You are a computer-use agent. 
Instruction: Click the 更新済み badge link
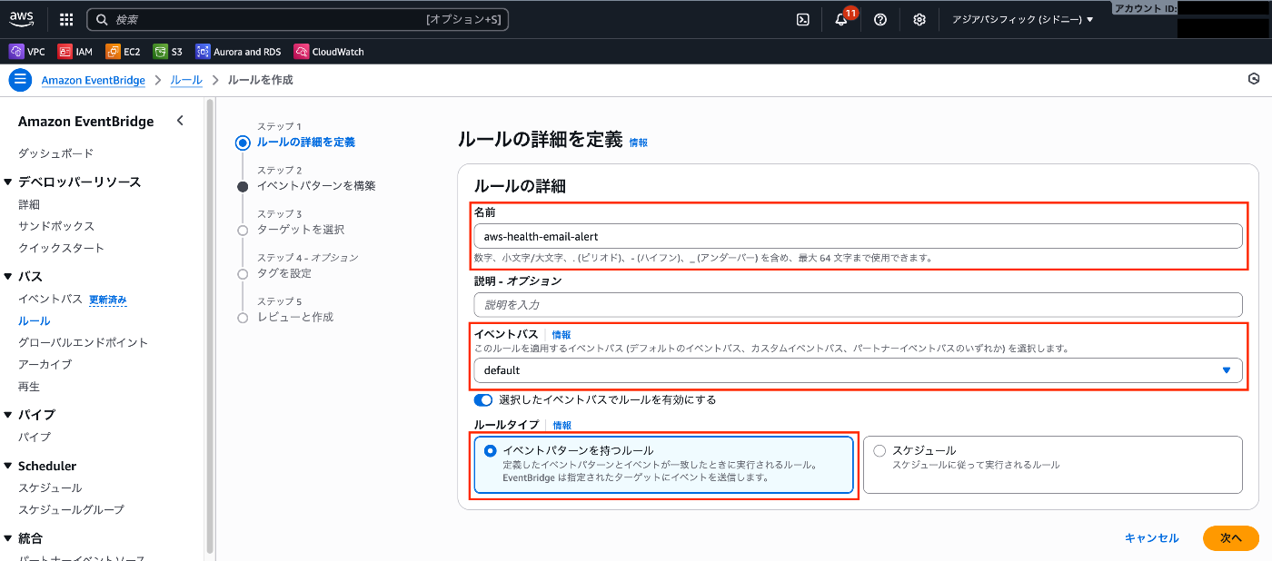[x=107, y=300]
